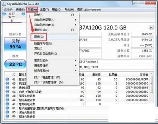Screen dimensions: 158x124
Task: Click the 原始值 column header
Action: click(144, 75)
